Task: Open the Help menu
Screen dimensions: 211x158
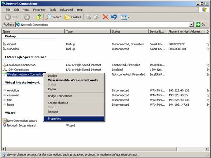Action: pyautogui.click(x=79, y=10)
